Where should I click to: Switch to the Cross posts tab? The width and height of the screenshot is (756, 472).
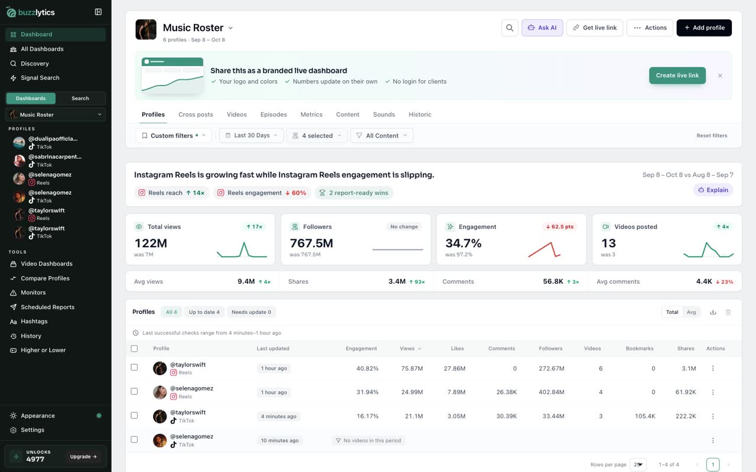point(195,114)
